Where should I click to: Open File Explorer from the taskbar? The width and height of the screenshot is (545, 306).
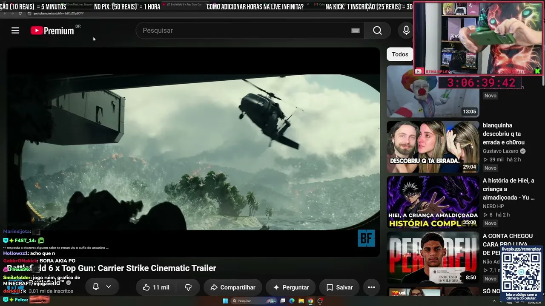[x=301, y=301]
